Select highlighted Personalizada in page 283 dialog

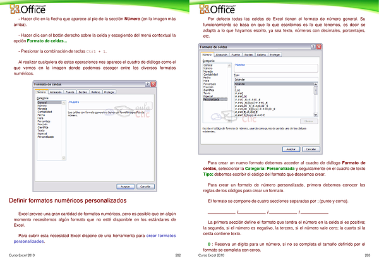pos(215,99)
